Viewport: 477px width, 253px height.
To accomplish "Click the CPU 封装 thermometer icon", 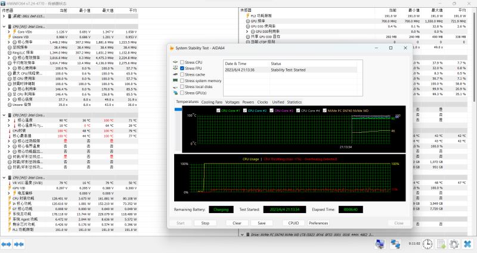I will click(x=10, y=130).
